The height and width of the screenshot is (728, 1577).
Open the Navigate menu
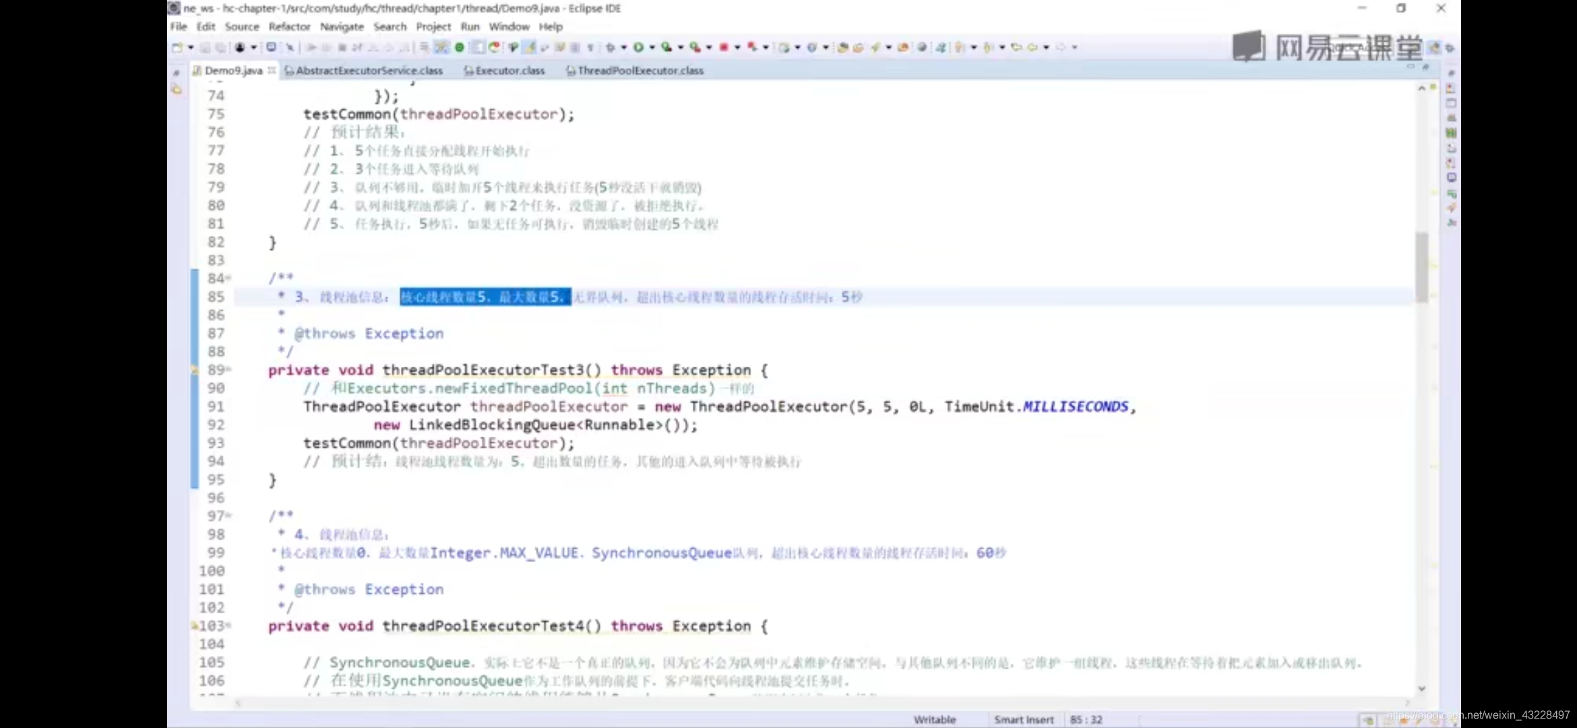pos(342,27)
